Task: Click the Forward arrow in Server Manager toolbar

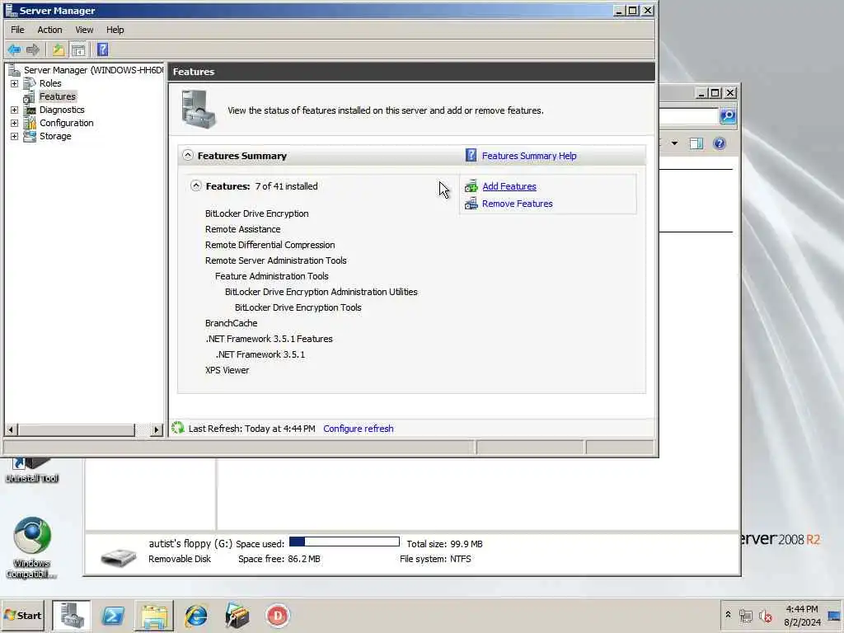Action: [x=33, y=50]
